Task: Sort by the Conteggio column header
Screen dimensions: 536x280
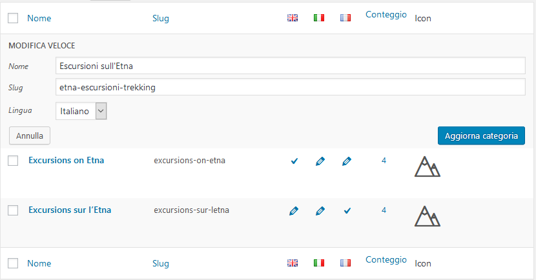Action: (386, 14)
